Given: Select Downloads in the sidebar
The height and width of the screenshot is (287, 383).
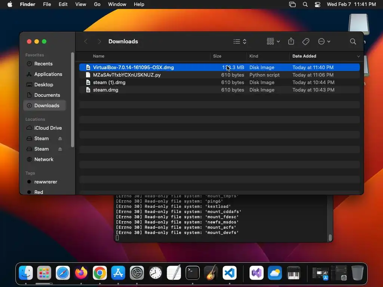Looking at the screenshot, I should 45,106.
